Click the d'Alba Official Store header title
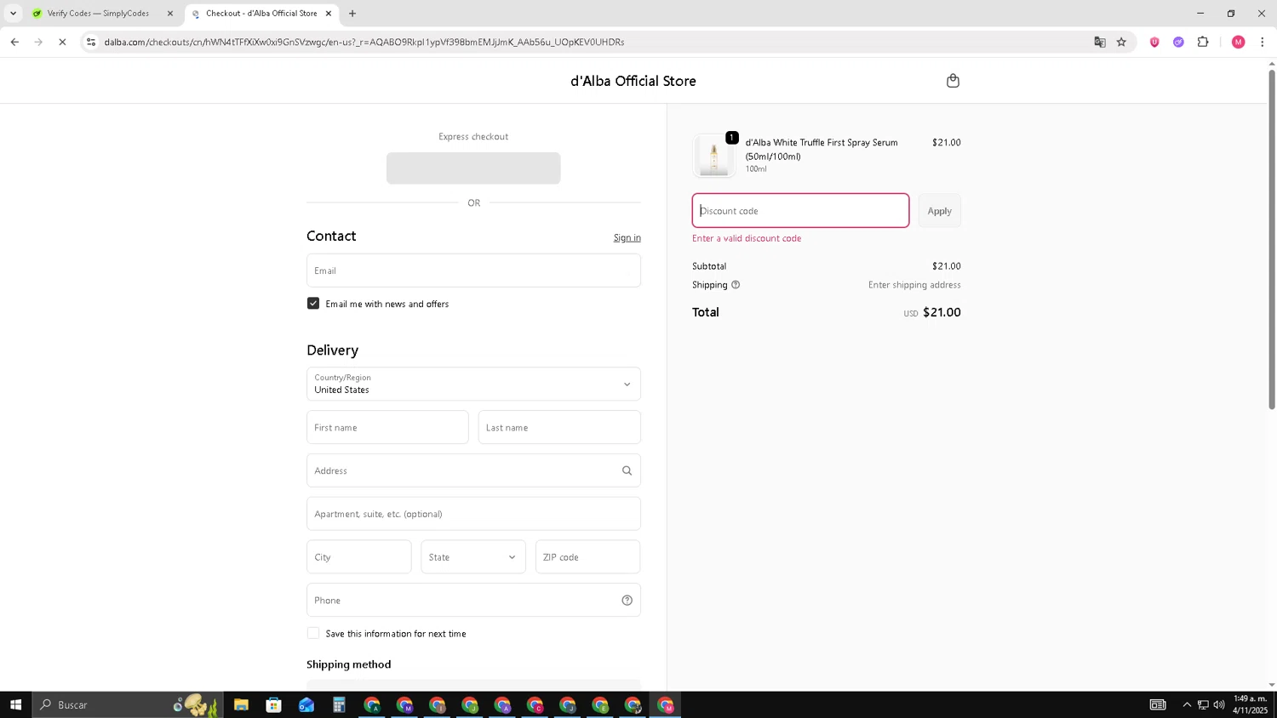The height and width of the screenshot is (718, 1277). tap(633, 81)
